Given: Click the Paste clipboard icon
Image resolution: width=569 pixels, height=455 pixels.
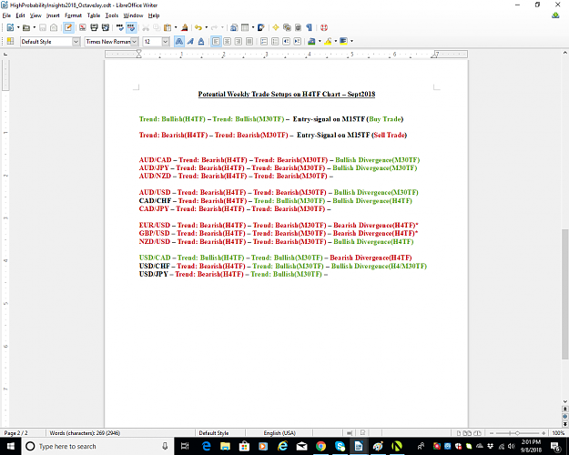Looking at the screenshot, I should [167, 27].
